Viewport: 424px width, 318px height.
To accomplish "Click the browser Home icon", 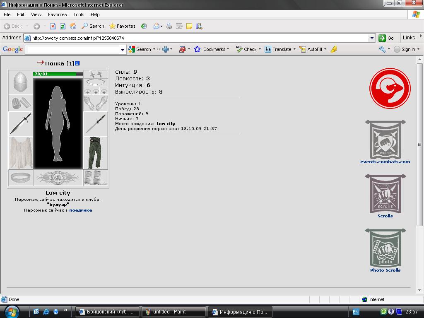I will [73, 26].
